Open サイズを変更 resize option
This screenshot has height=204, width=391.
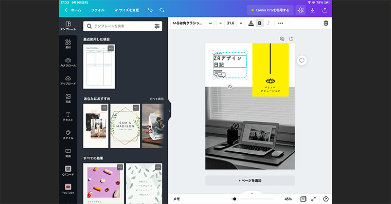tap(127, 10)
